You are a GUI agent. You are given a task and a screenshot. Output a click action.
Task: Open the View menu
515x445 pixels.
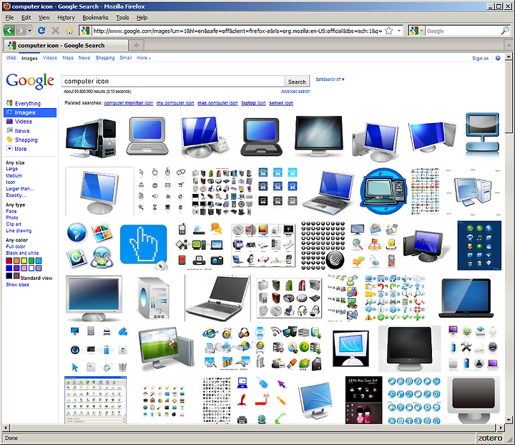(x=44, y=18)
